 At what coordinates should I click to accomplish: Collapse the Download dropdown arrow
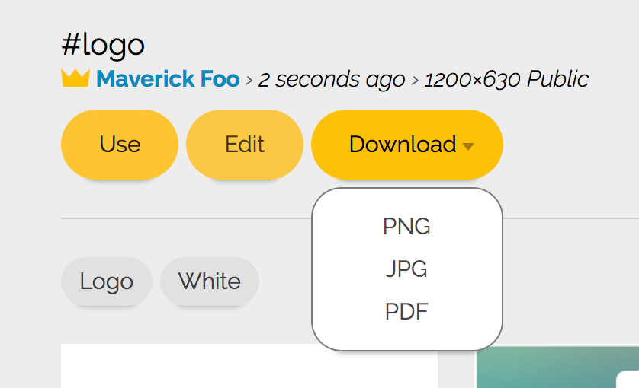coord(468,146)
